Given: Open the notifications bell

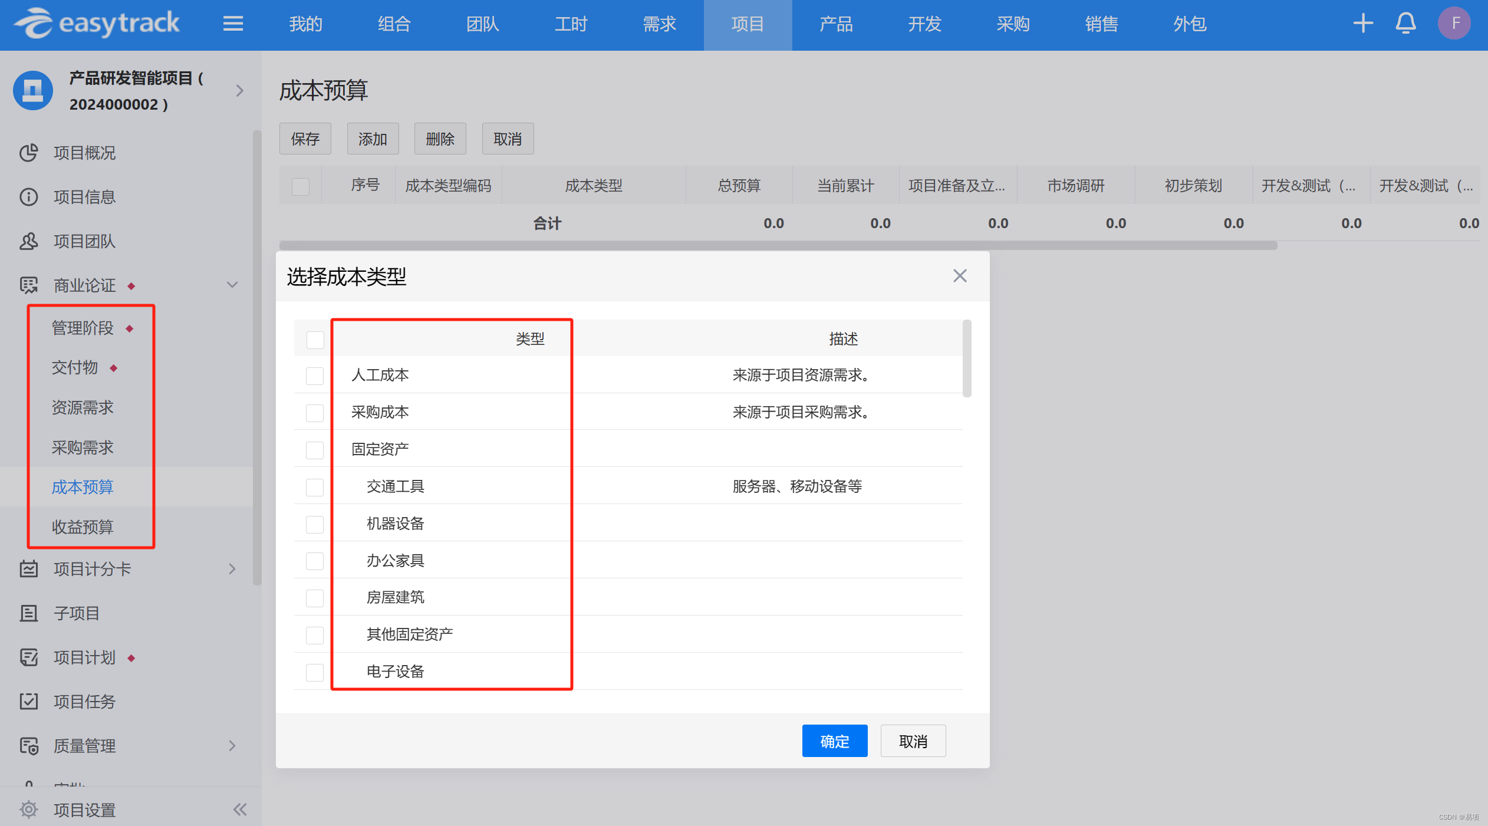Looking at the screenshot, I should coord(1405,24).
